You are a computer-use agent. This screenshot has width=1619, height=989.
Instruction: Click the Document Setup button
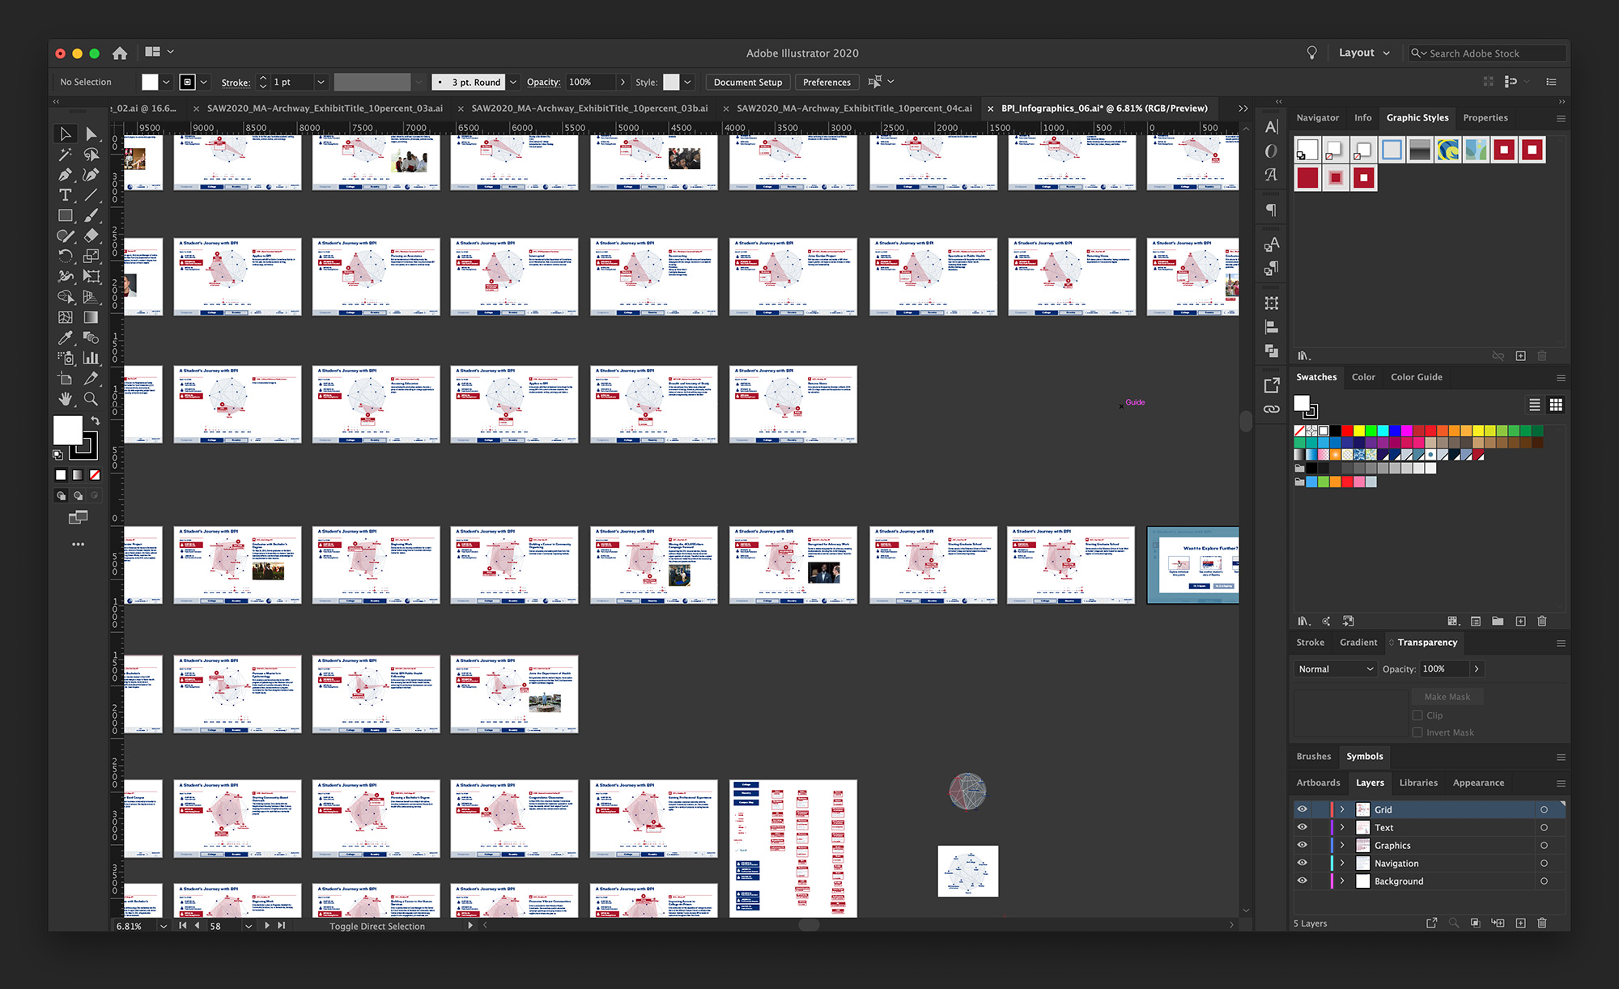pyautogui.click(x=747, y=82)
